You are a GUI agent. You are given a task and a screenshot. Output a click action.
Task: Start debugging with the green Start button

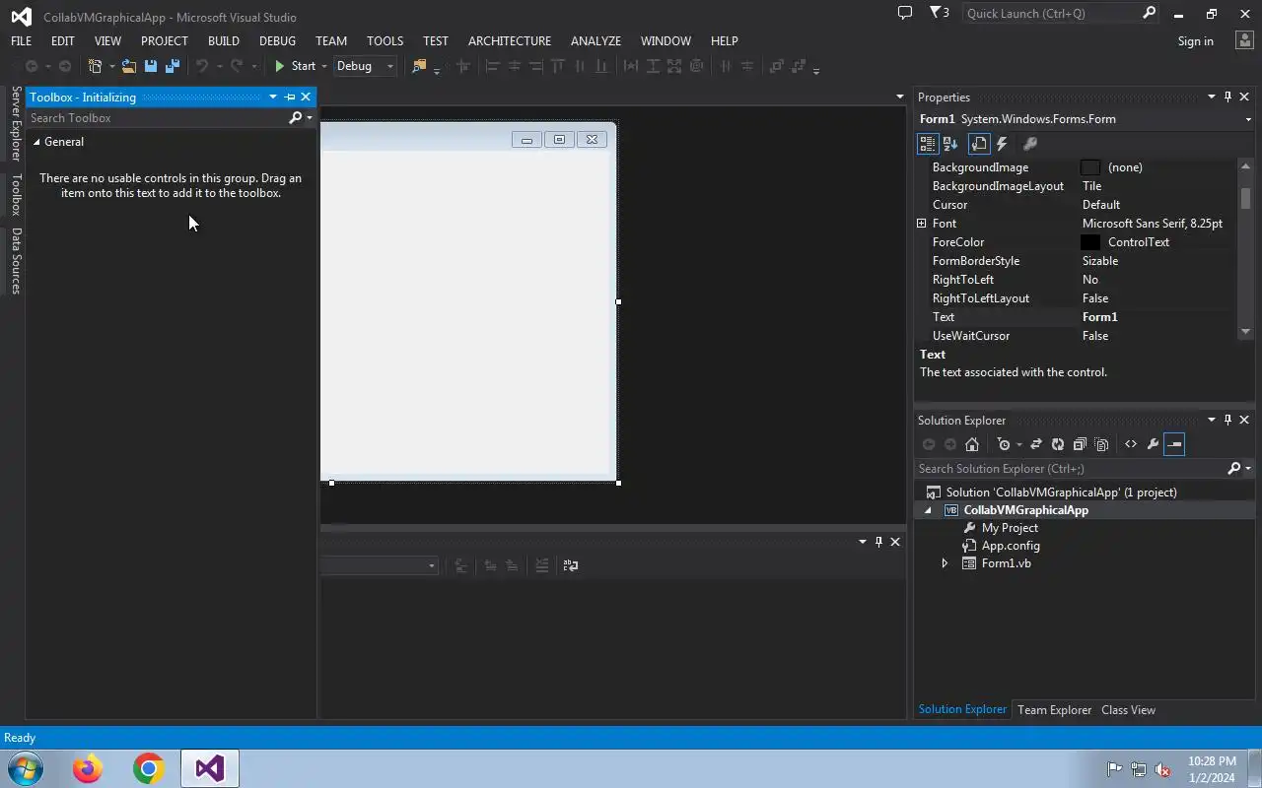tap(295, 66)
